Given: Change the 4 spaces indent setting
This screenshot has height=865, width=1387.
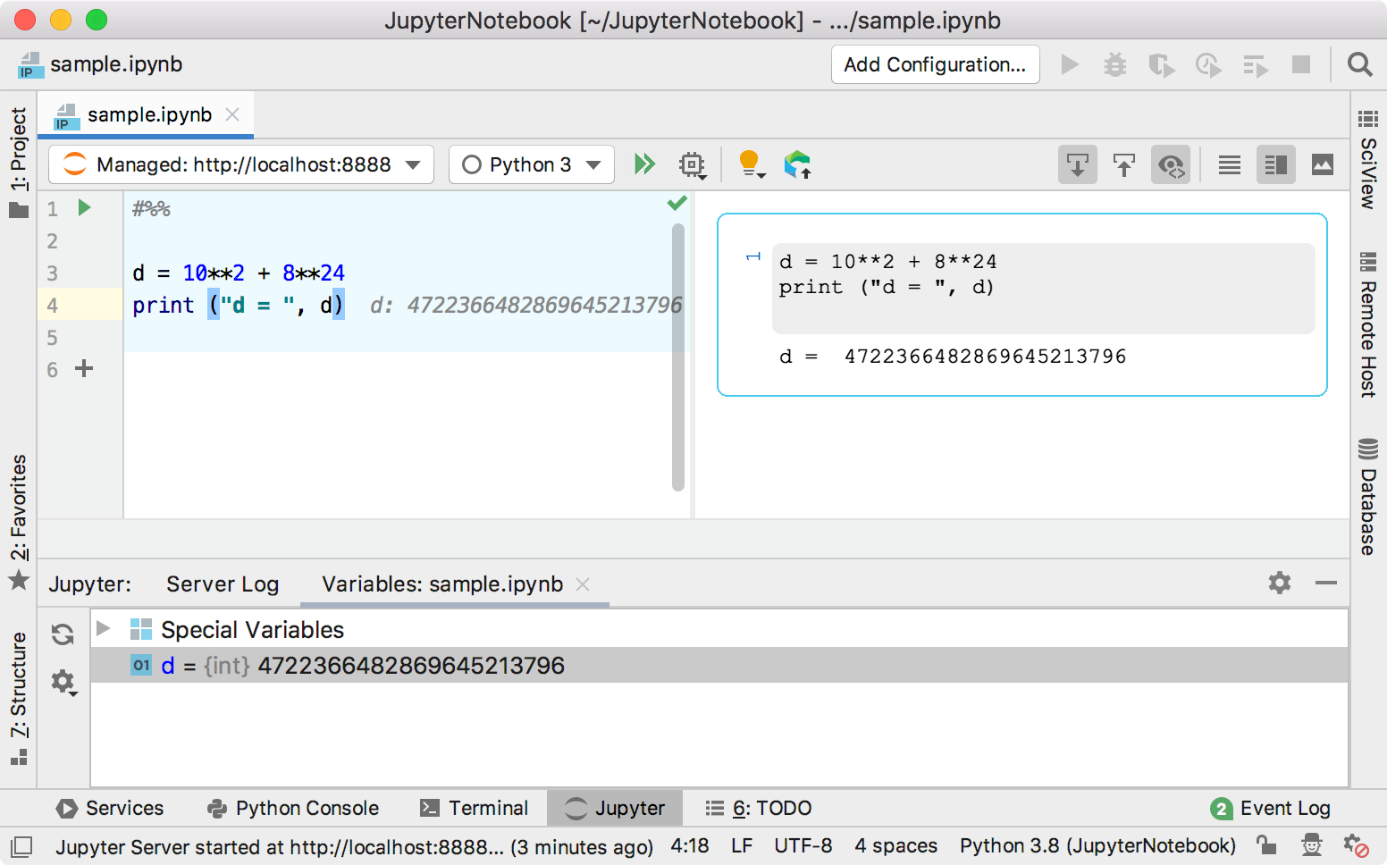Looking at the screenshot, I should coord(895,845).
